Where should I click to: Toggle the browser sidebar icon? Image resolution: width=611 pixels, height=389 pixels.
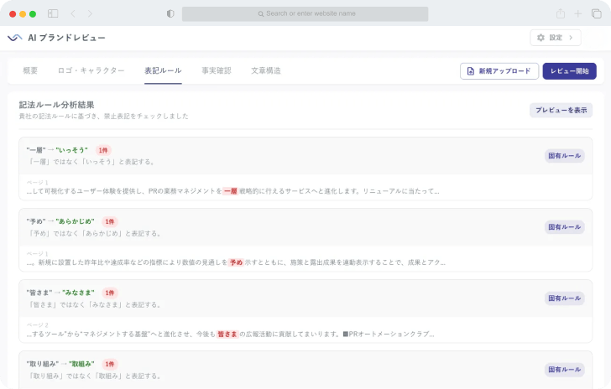pos(53,13)
